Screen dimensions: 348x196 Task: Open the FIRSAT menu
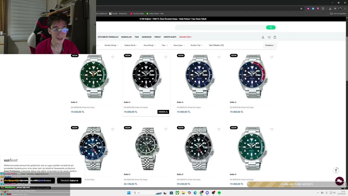pyautogui.click(x=158, y=37)
